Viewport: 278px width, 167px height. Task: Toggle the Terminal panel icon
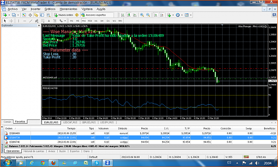pyautogui.click(x=42, y=15)
